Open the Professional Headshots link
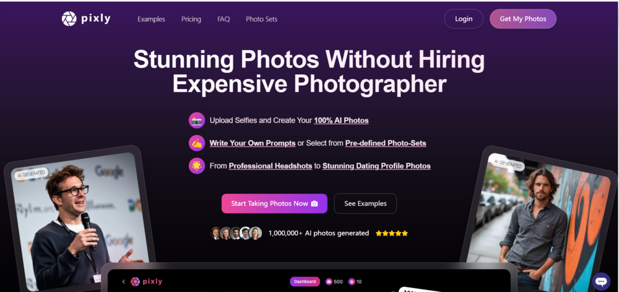Screen dimensions: 619x292 pyautogui.click(x=271, y=166)
